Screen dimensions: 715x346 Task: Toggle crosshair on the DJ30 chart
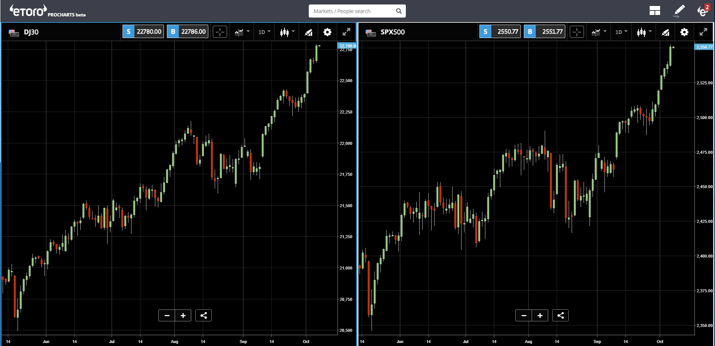point(220,32)
